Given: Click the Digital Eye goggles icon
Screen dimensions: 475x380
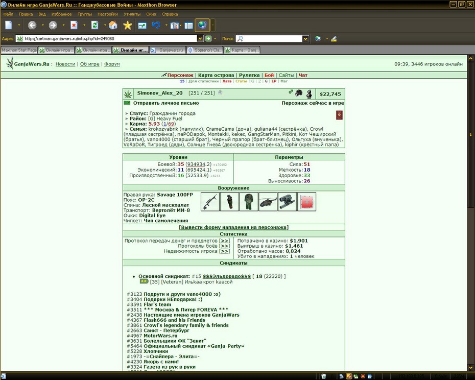Looking at the screenshot, I should 287,202.
